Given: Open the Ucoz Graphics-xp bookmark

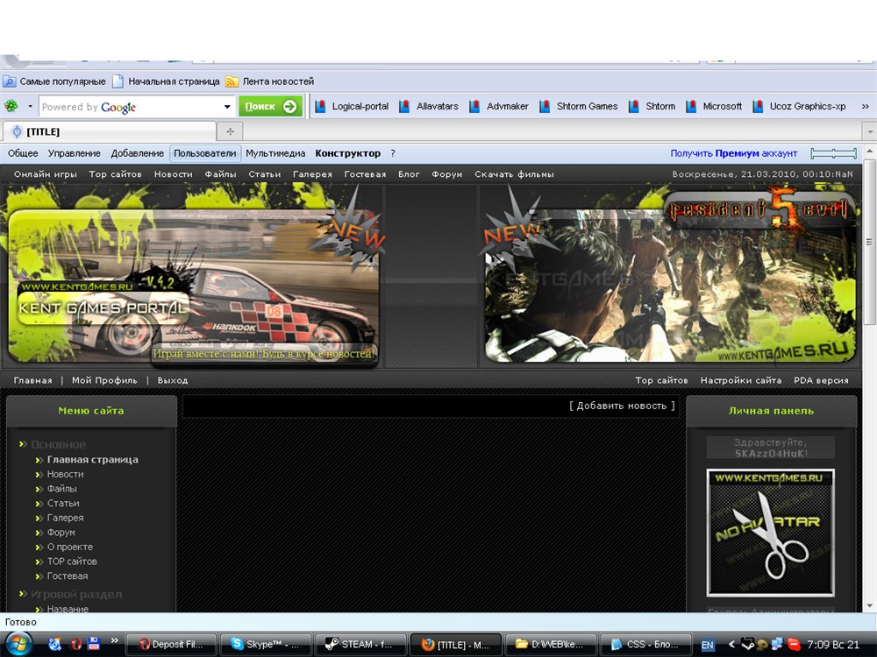Looking at the screenshot, I should coord(799,106).
